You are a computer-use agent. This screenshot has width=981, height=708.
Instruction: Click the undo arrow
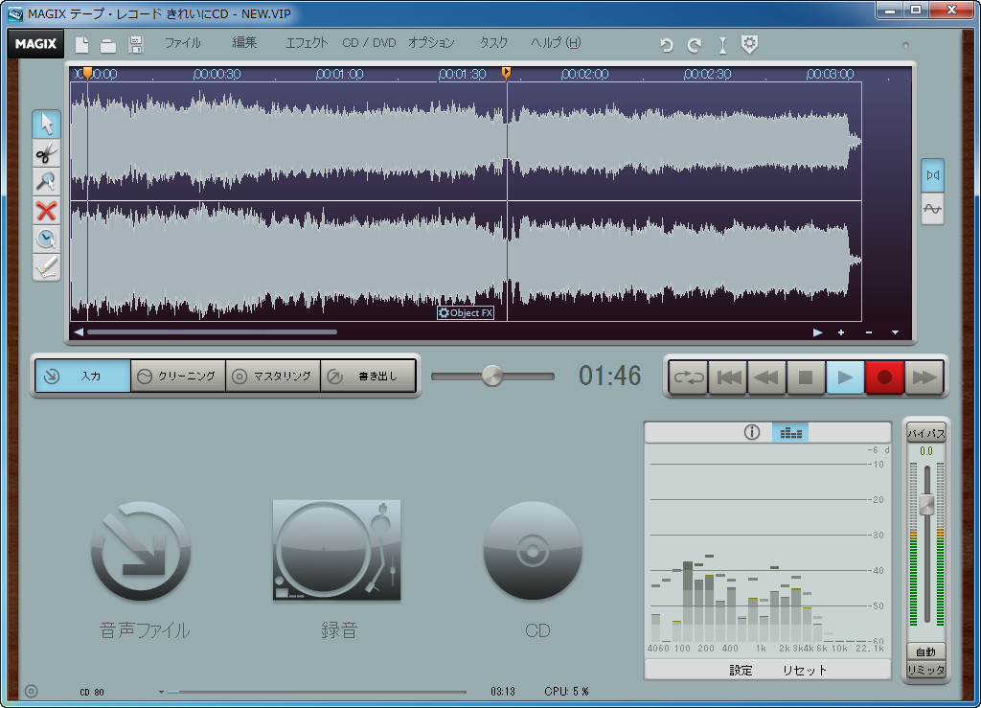click(667, 45)
